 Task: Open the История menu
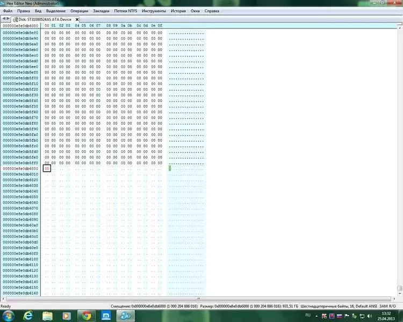coord(178,11)
